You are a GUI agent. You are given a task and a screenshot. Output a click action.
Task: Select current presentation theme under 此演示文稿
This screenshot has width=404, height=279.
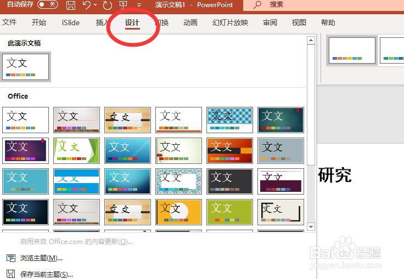click(25, 67)
